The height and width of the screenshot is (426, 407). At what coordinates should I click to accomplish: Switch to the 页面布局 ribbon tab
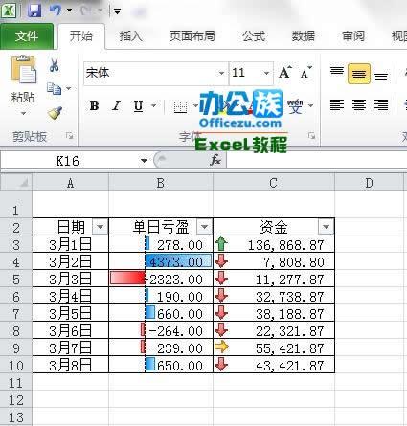[x=192, y=36]
